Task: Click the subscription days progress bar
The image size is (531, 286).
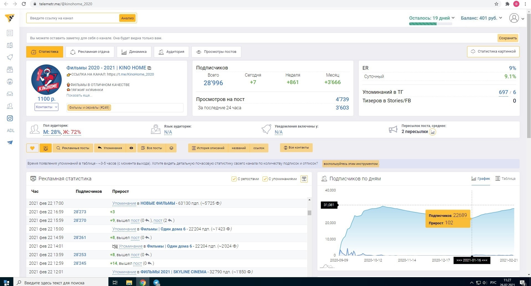Action: click(431, 24)
